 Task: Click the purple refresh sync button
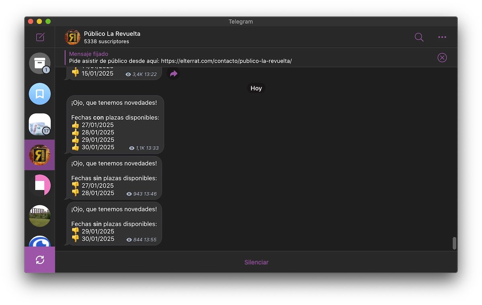coord(40,260)
